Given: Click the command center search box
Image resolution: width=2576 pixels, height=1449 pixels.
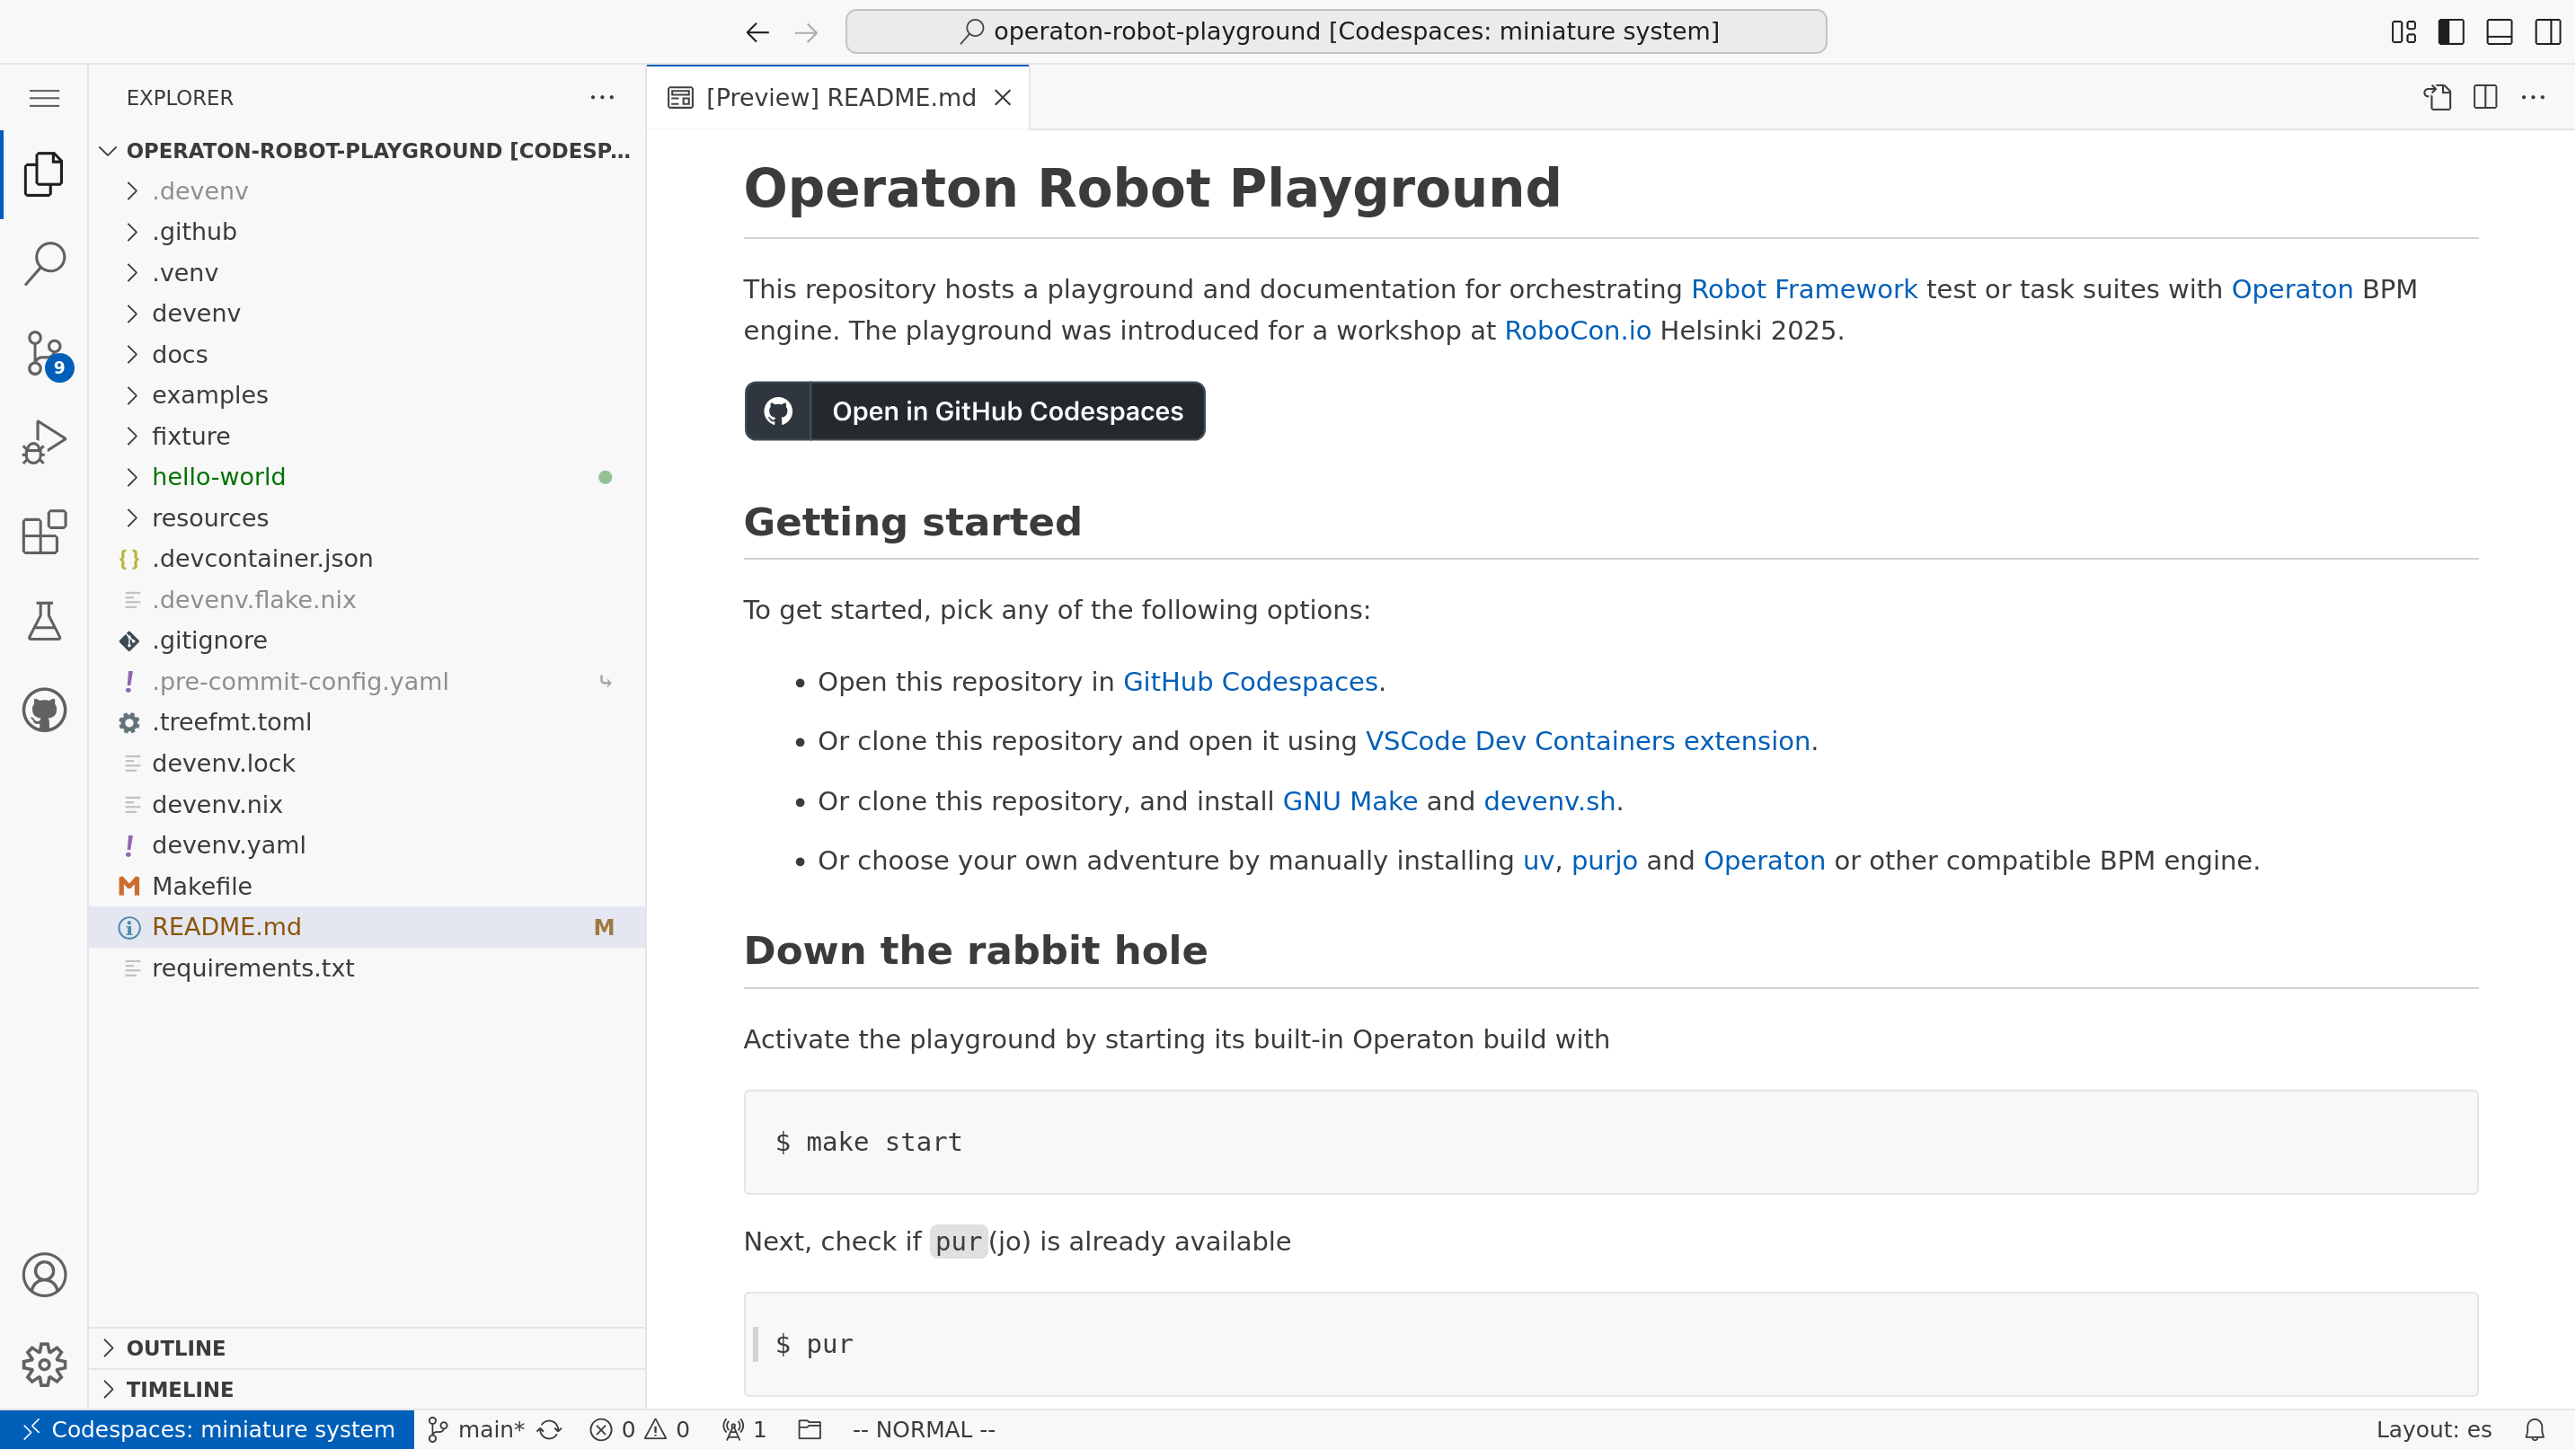Looking at the screenshot, I should coord(1336,31).
